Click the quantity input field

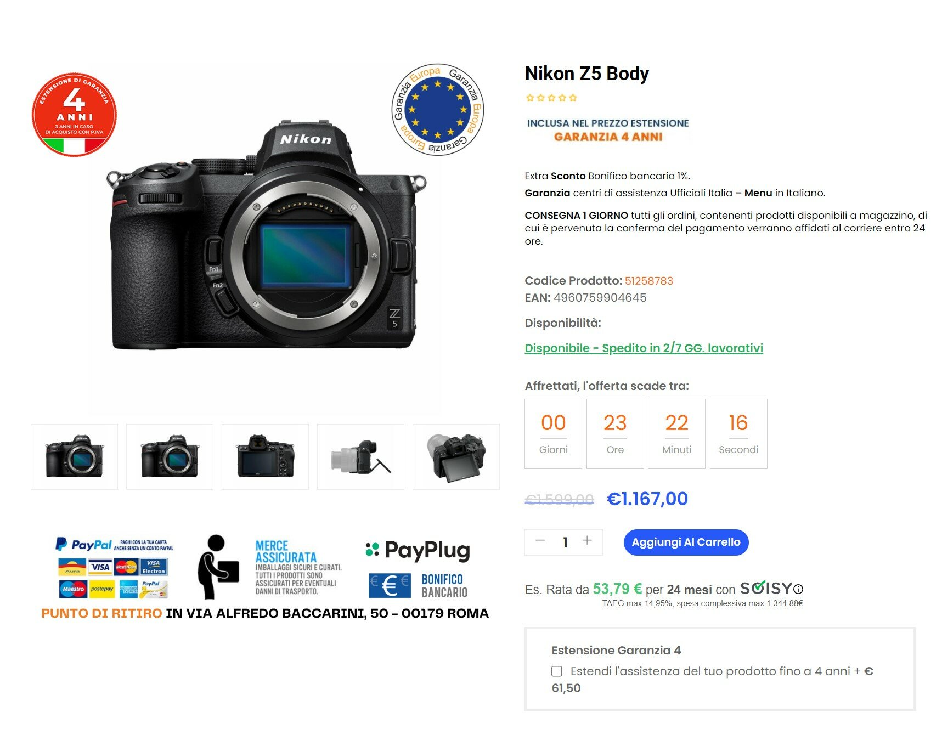(x=565, y=542)
